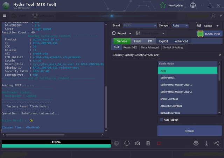This screenshot has height=158, width=224.
Task: Select Auto in Flash Mode list
Action: tap(188, 70)
